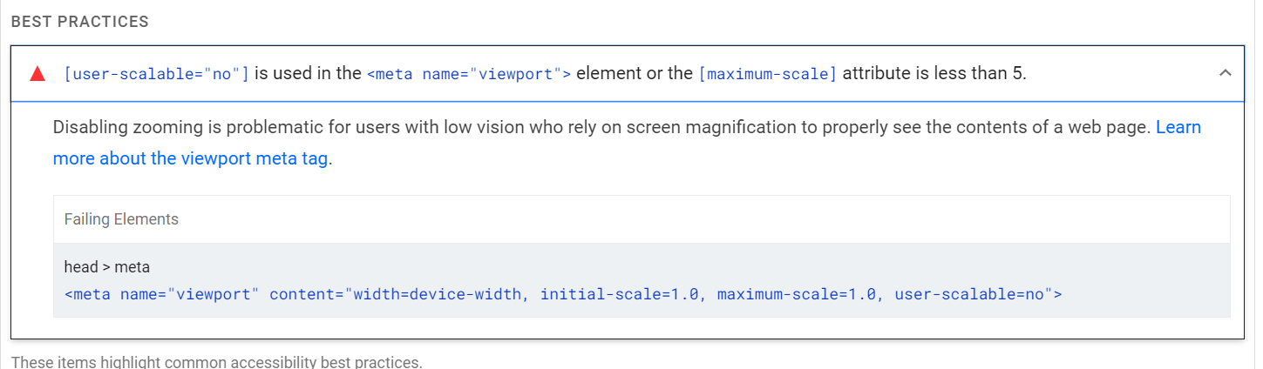The width and height of the screenshot is (1263, 369).
Task: Click the "Failing Elements" table header
Action: (x=121, y=219)
